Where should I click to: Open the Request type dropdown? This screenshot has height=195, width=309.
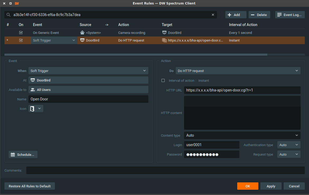[289, 154]
